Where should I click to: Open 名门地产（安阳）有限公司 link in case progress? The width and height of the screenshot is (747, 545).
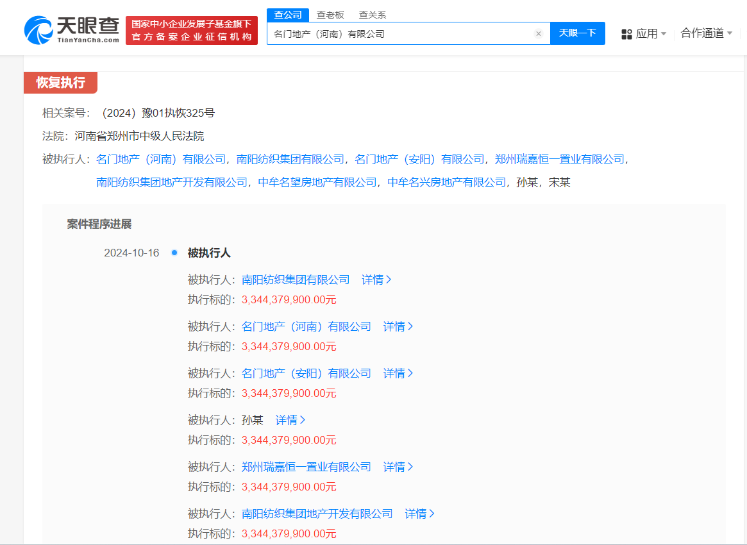coord(306,373)
